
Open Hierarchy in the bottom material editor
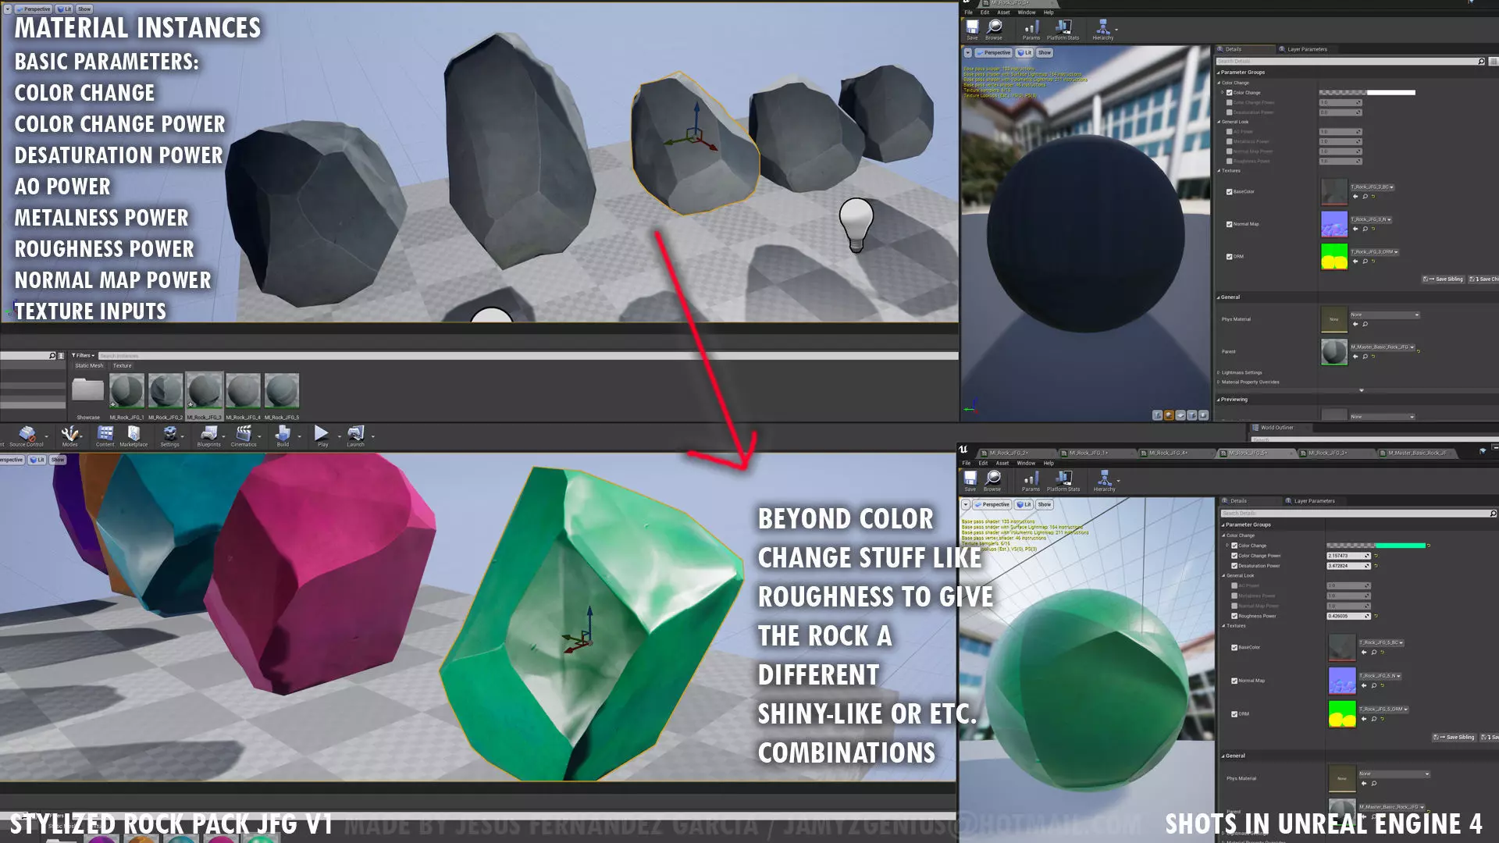1104,481
